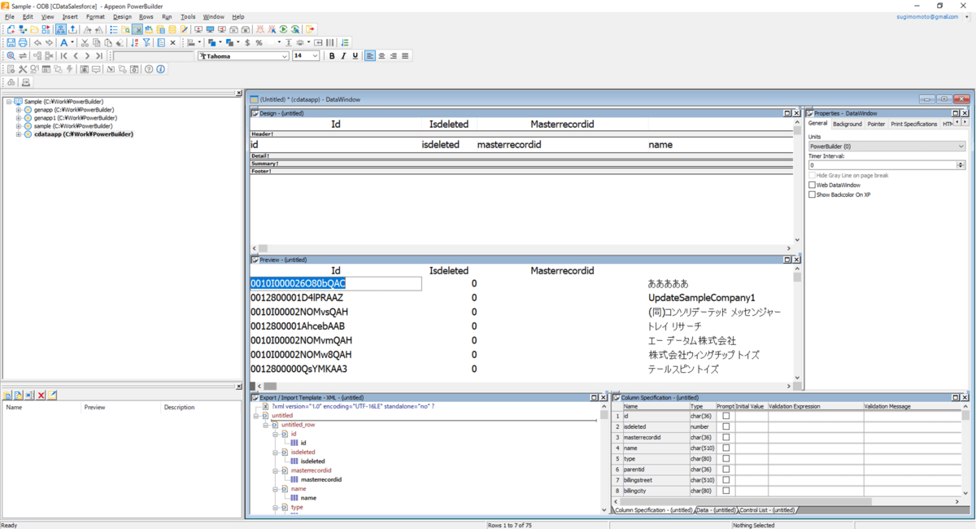This screenshot has width=976, height=529.
Task: Click the Cut scissors icon
Action: 84,42
